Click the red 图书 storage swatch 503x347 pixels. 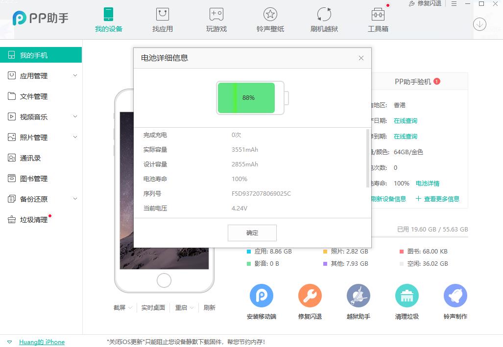pyautogui.click(x=401, y=252)
